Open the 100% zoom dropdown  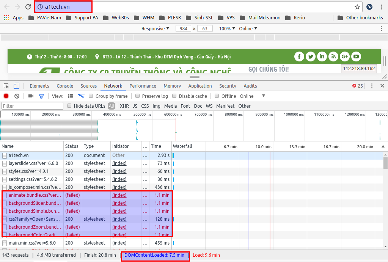point(227,29)
